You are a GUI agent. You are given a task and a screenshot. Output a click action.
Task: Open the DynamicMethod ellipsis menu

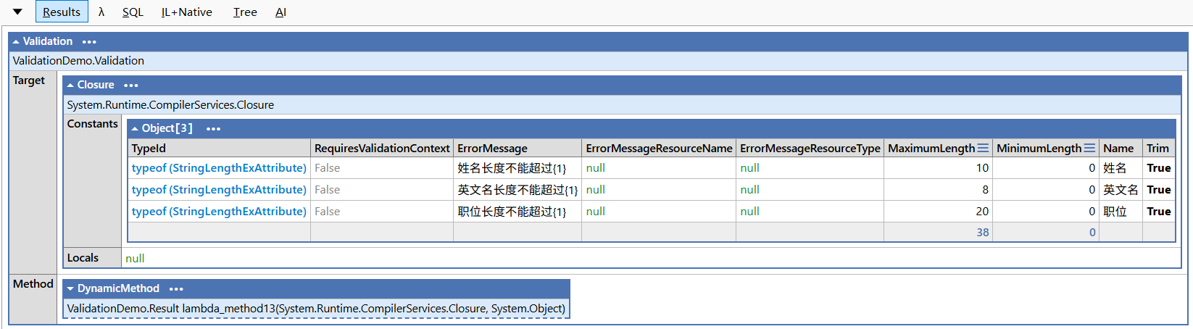click(176, 289)
